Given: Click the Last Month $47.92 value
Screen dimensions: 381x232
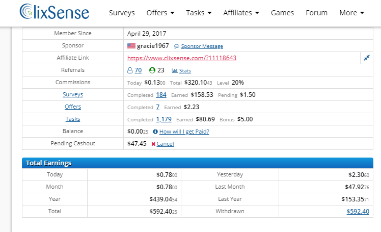Looking at the screenshot, I should pyautogui.click(x=357, y=187).
